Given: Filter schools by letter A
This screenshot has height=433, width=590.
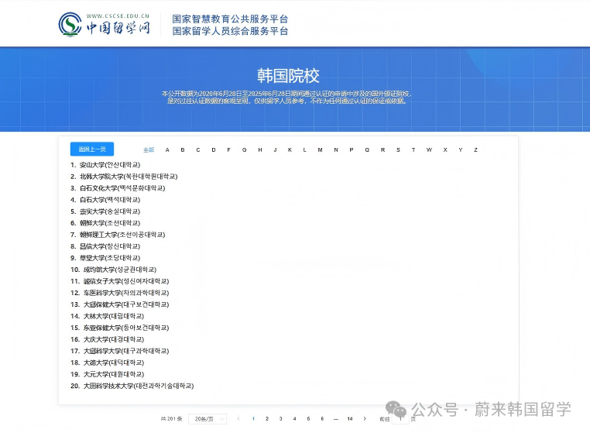Looking at the screenshot, I should (167, 149).
